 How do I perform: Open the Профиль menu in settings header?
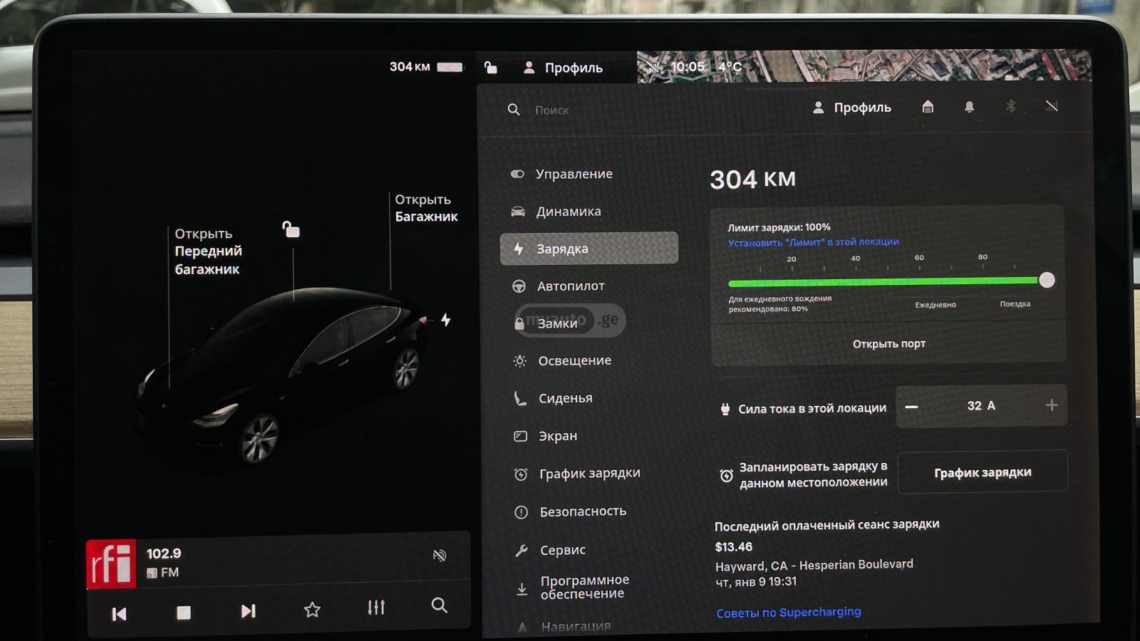(852, 108)
